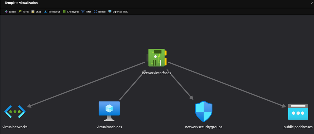The image size is (314, 134).
Task: Close the Template visualization panel
Action: pyautogui.click(x=312, y=3)
